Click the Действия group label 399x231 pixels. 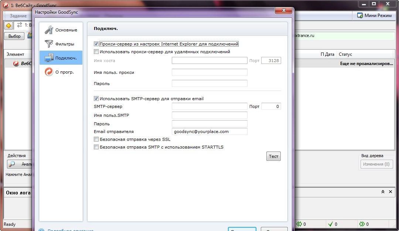coord(17,156)
